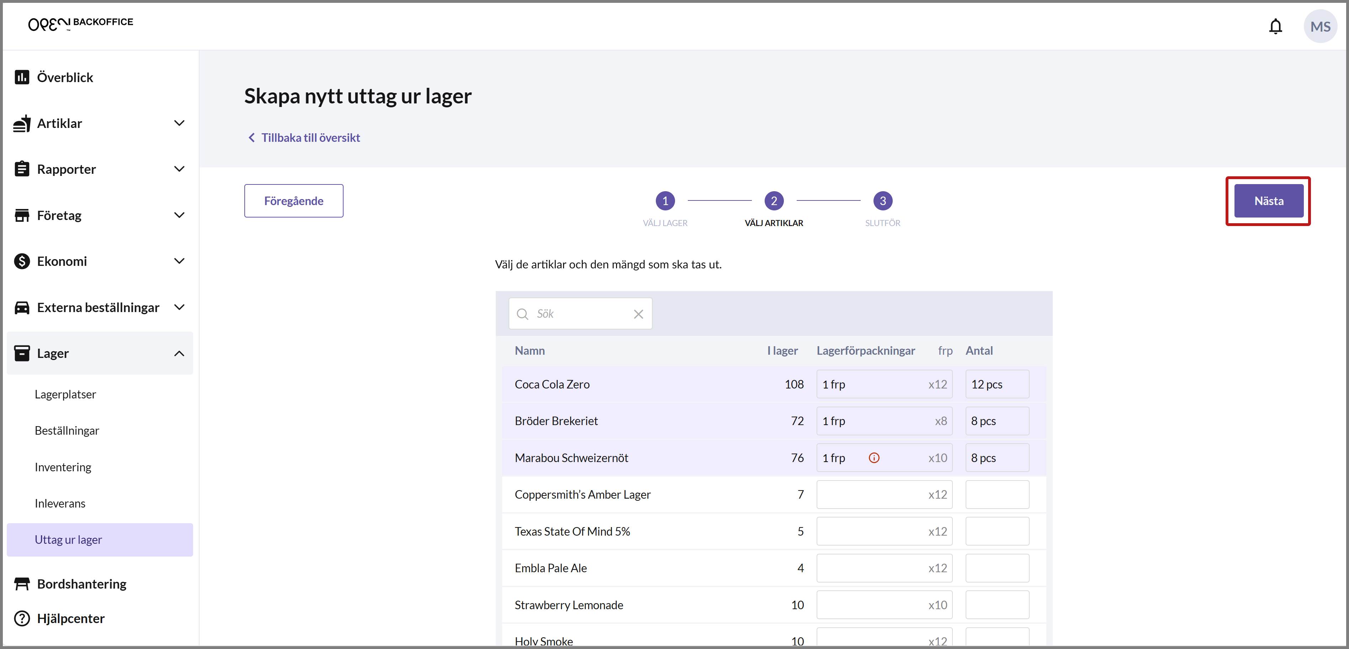The image size is (1349, 649).
Task: Click the Företag store icon
Action: [22, 215]
